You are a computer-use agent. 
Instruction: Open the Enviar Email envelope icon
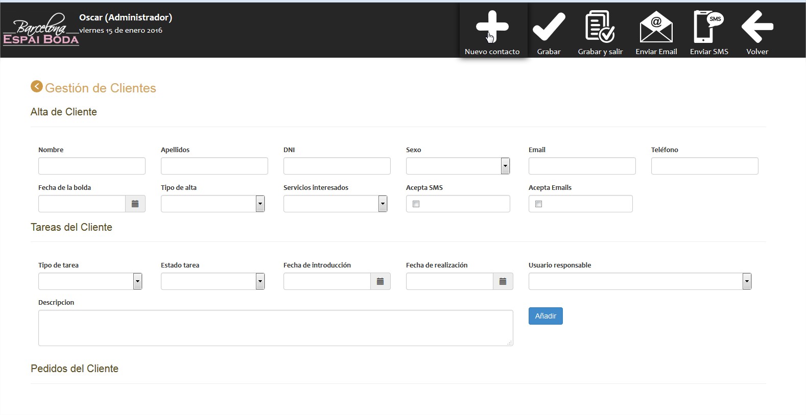coord(656,27)
